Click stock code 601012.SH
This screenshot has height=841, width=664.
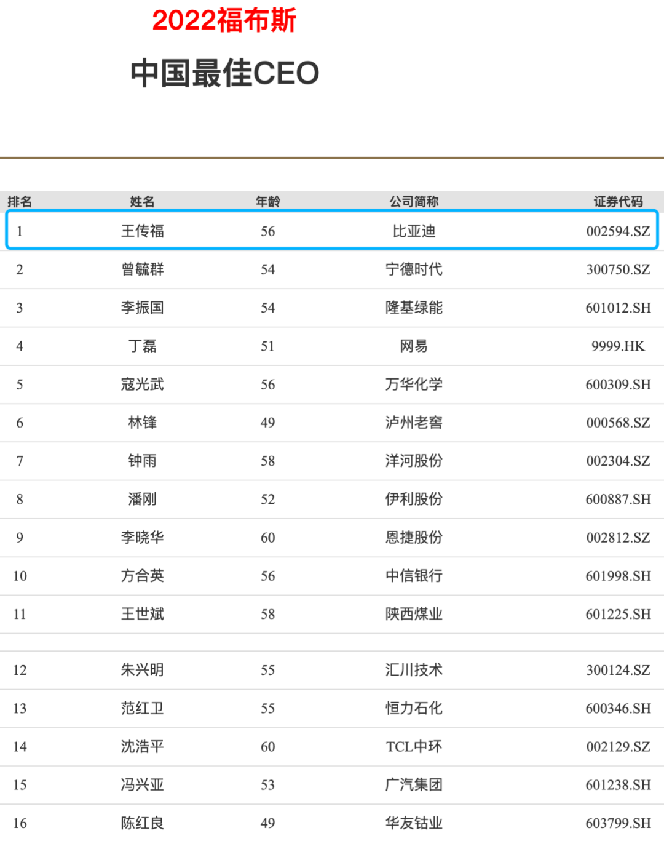[x=618, y=308]
